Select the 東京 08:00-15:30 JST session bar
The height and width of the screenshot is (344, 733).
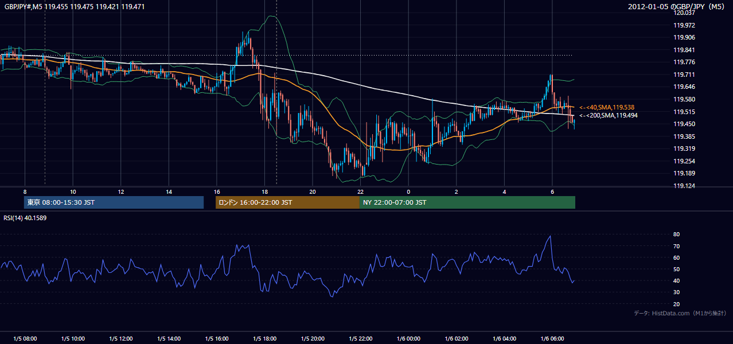[x=114, y=202]
